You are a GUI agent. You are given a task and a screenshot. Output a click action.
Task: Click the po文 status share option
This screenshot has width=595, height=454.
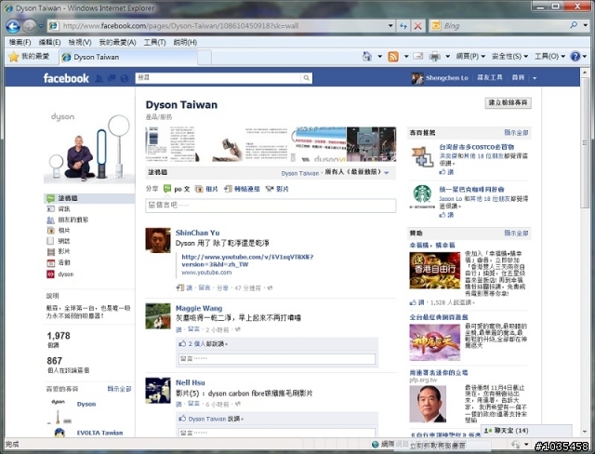click(x=177, y=189)
